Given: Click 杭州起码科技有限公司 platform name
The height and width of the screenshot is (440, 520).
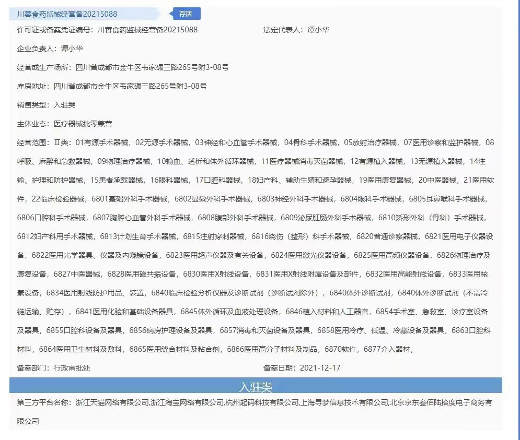Looking at the screenshot, I should 262,402.
